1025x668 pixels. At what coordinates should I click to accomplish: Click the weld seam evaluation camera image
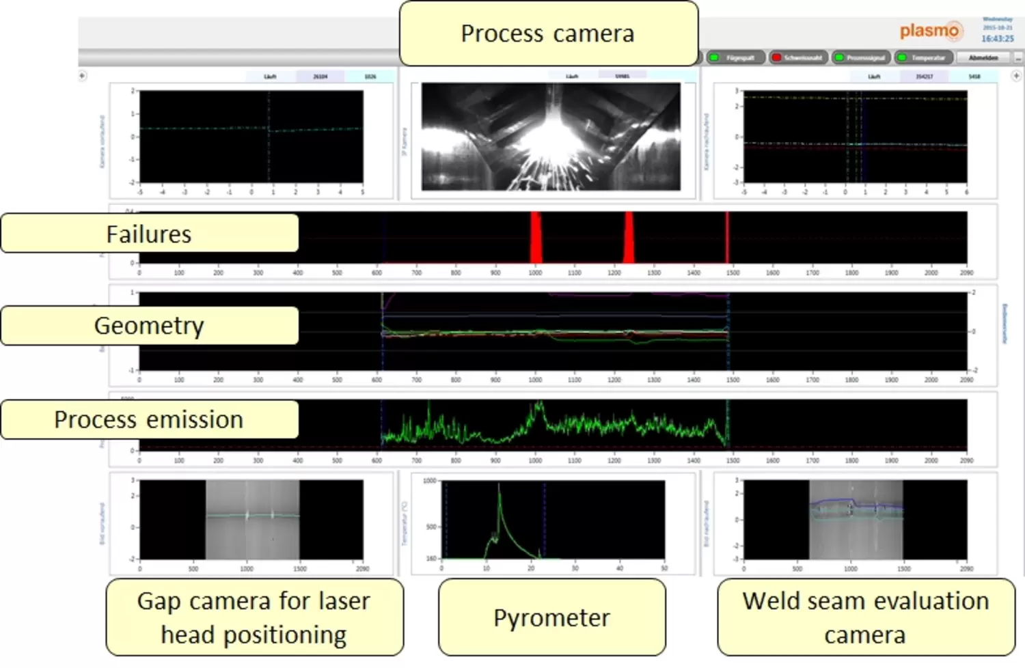(x=856, y=519)
